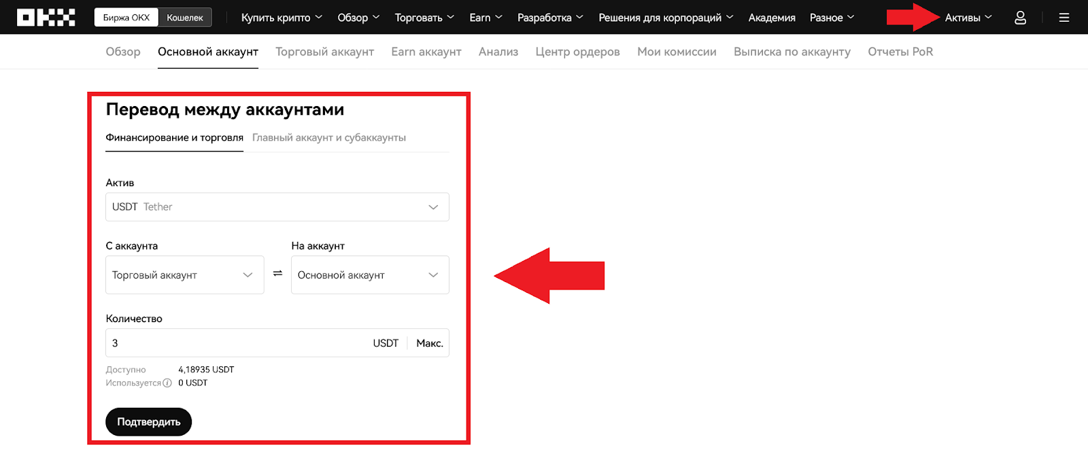The height and width of the screenshot is (454, 1088).
Task: Click the Макс. button
Action: pos(430,343)
